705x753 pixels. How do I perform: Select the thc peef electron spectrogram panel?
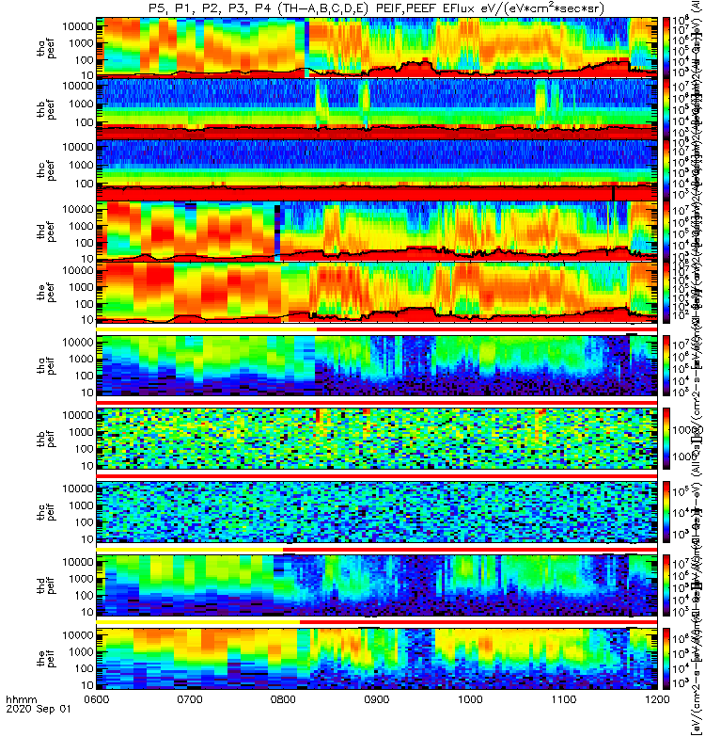(377, 170)
